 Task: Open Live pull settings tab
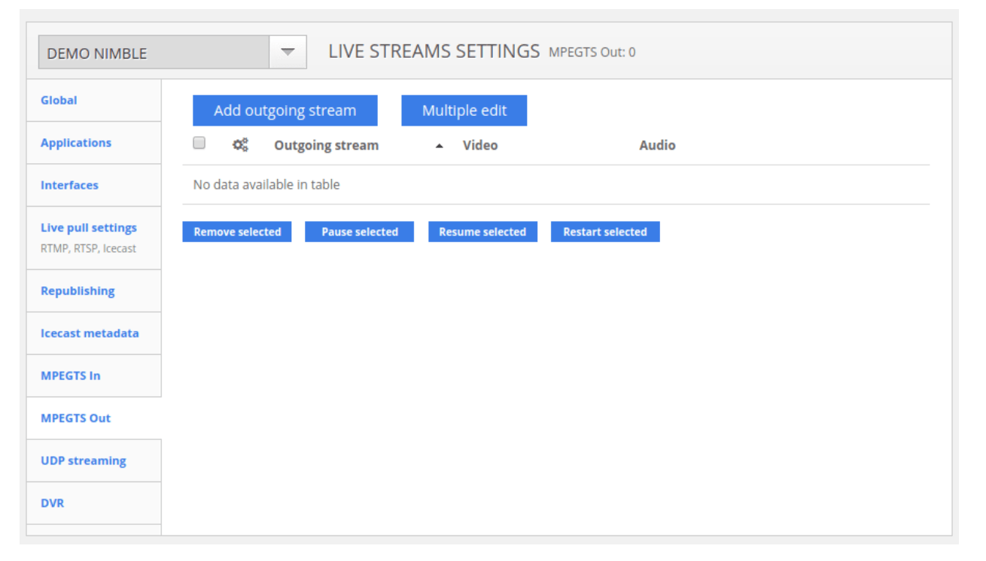pos(89,228)
